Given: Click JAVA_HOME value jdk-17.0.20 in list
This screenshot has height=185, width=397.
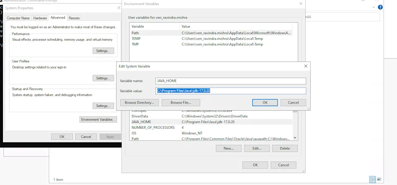Looking at the screenshot, I should tap(208, 122).
